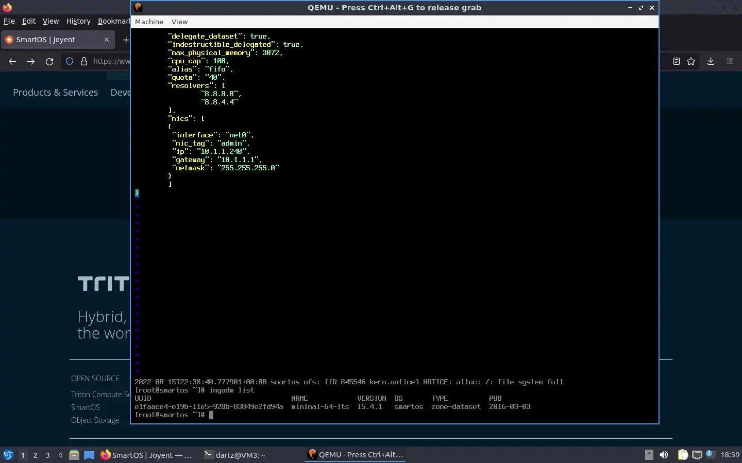Switch to workspace 3
Image resolution: width=742 pixels, height=463 pixels.
47,455
